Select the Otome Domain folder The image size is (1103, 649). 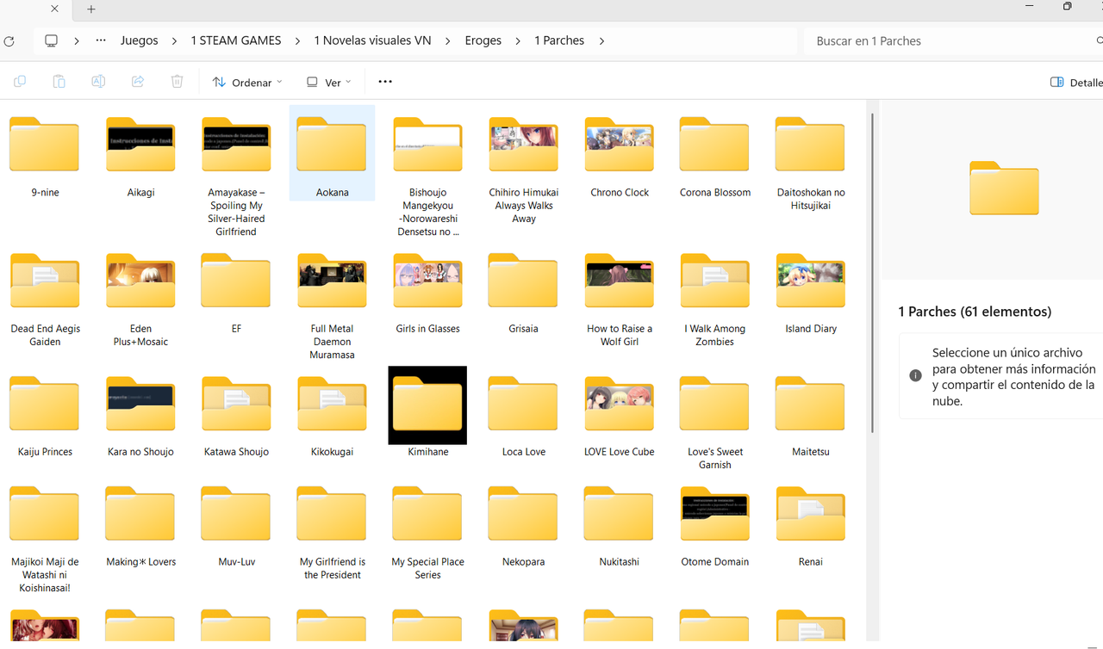[x=715, y=527]
